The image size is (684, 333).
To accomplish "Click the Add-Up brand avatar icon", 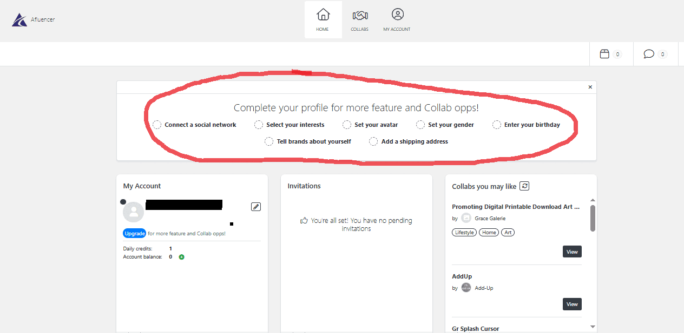I will [x=466, y=288].
